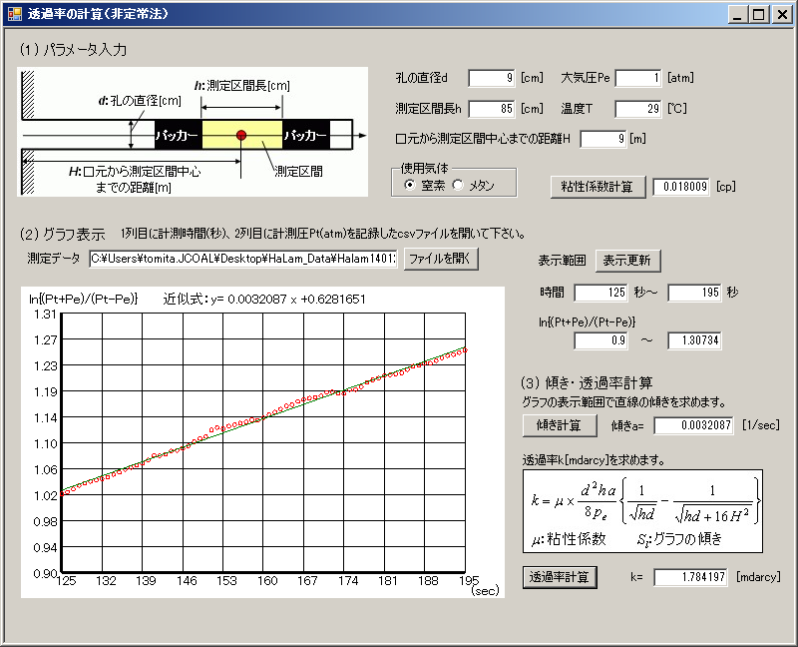Select the 窒素 (nitrogen) gas radio button
This screenshot has height=647, width=798.
(410, 185)
